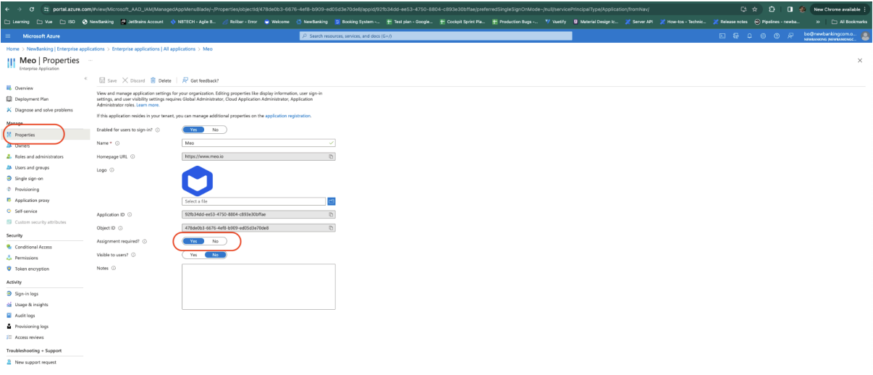Open the Learning bookmarks folder

point(17,21)
